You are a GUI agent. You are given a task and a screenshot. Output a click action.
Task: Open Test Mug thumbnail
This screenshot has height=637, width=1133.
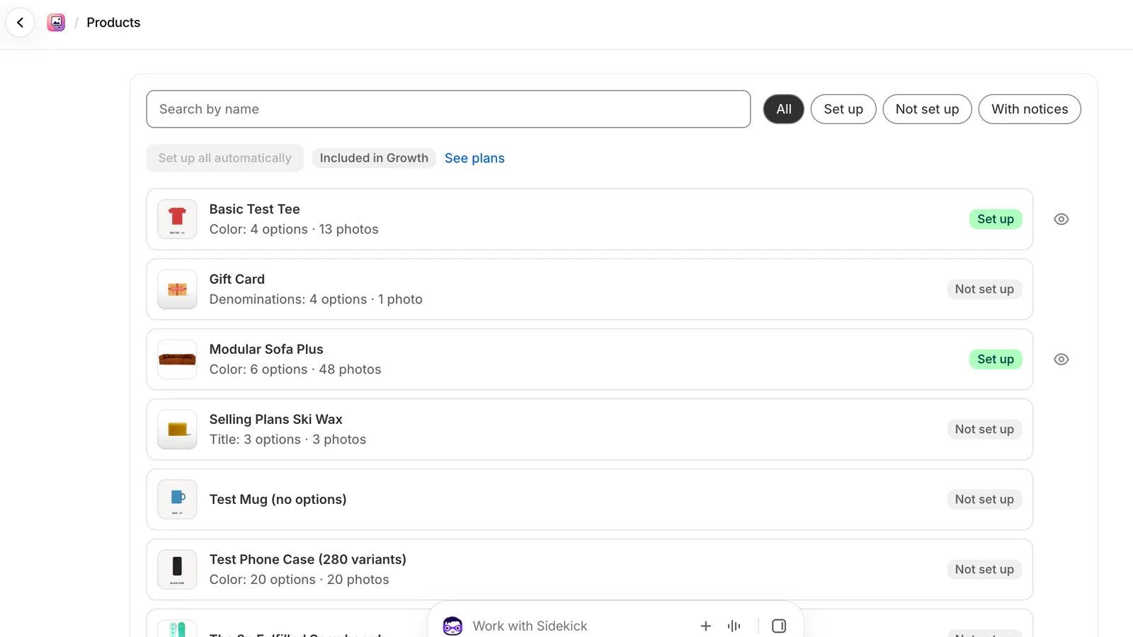pos(177,500)
